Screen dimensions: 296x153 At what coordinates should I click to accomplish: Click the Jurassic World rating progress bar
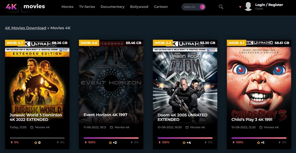pyautogui.click(x=37, y=138)
